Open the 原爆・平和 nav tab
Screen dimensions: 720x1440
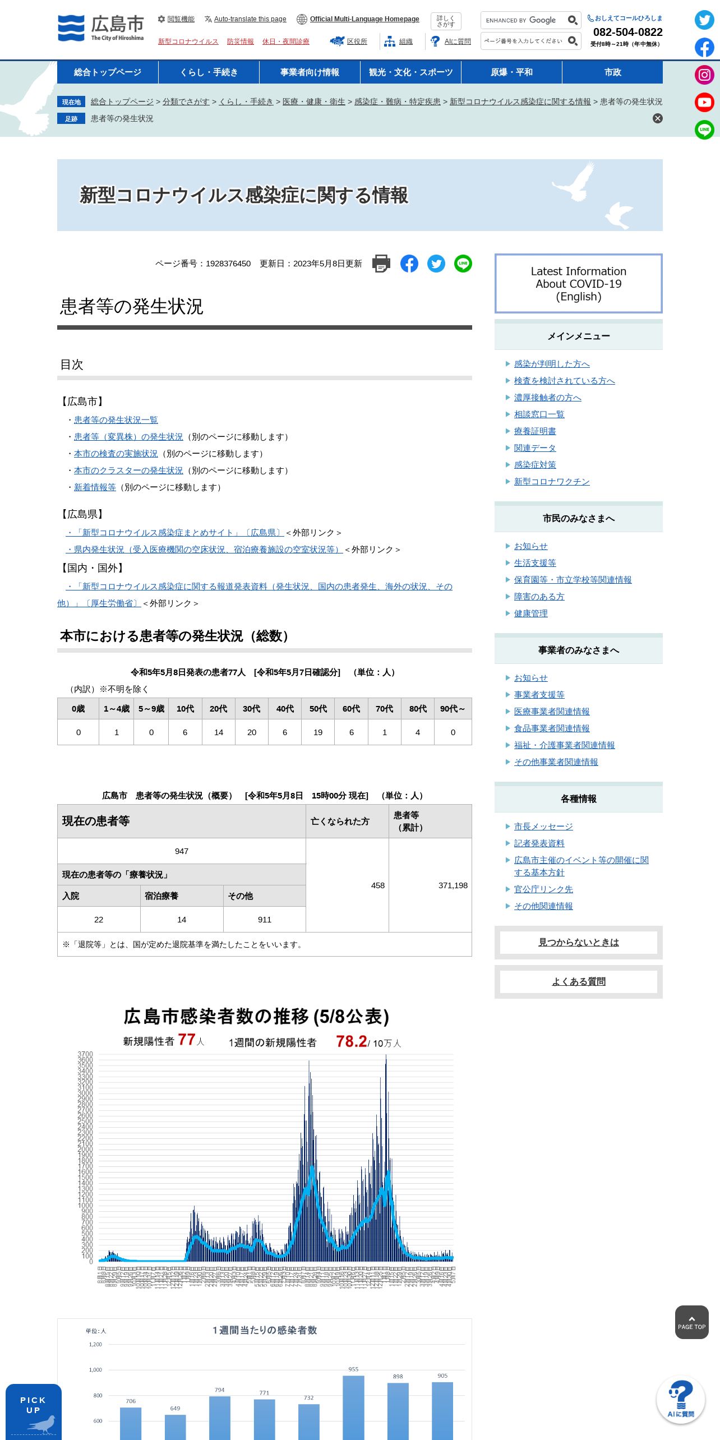[511, 72]
